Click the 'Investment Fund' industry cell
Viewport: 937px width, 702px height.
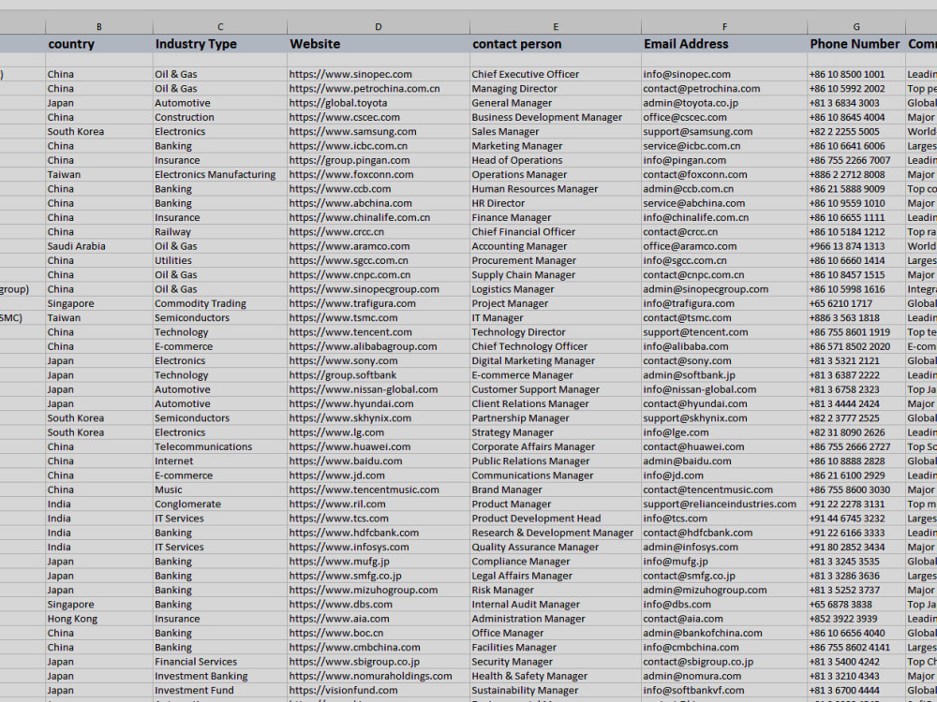(x=220, y=690)
